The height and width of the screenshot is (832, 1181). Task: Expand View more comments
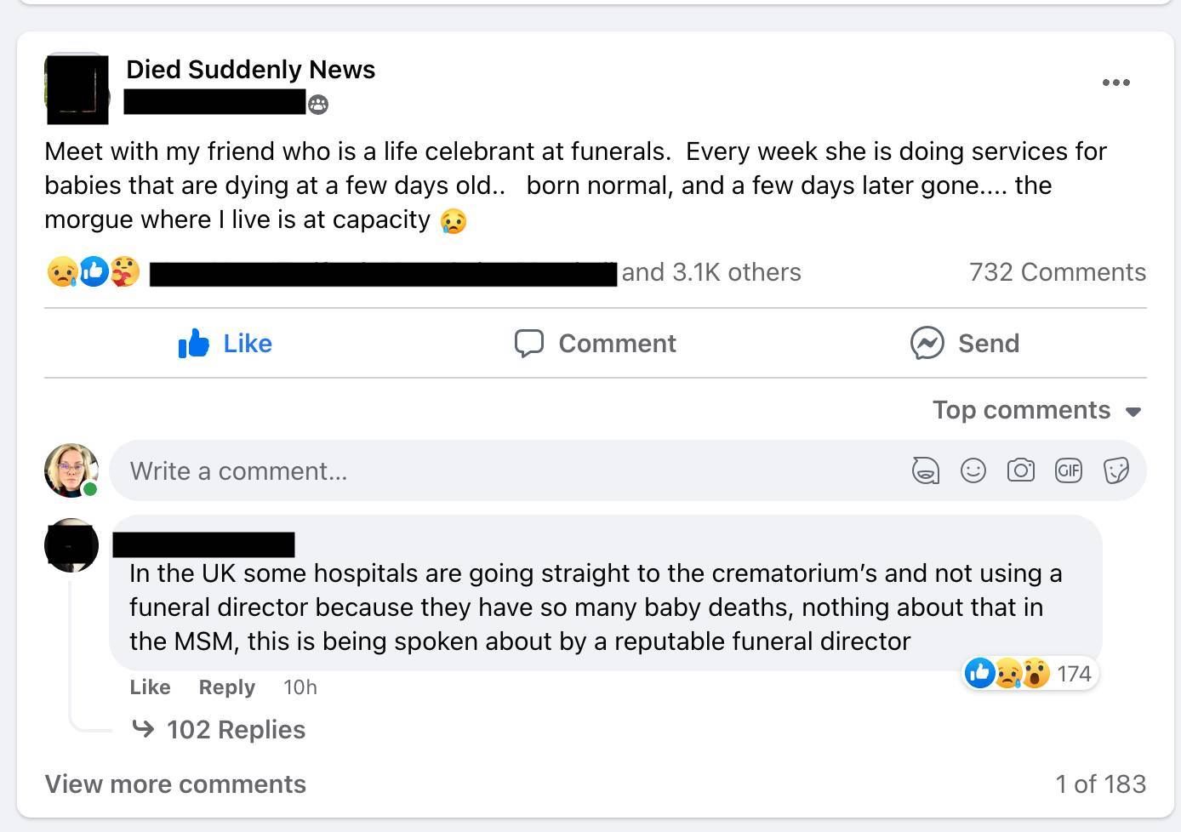point(175,784)
